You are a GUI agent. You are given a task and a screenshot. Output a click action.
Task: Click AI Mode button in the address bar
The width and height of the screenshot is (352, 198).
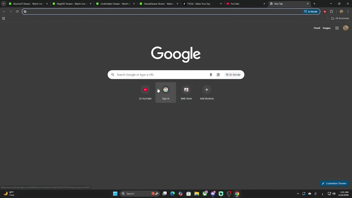pos(311,12)
